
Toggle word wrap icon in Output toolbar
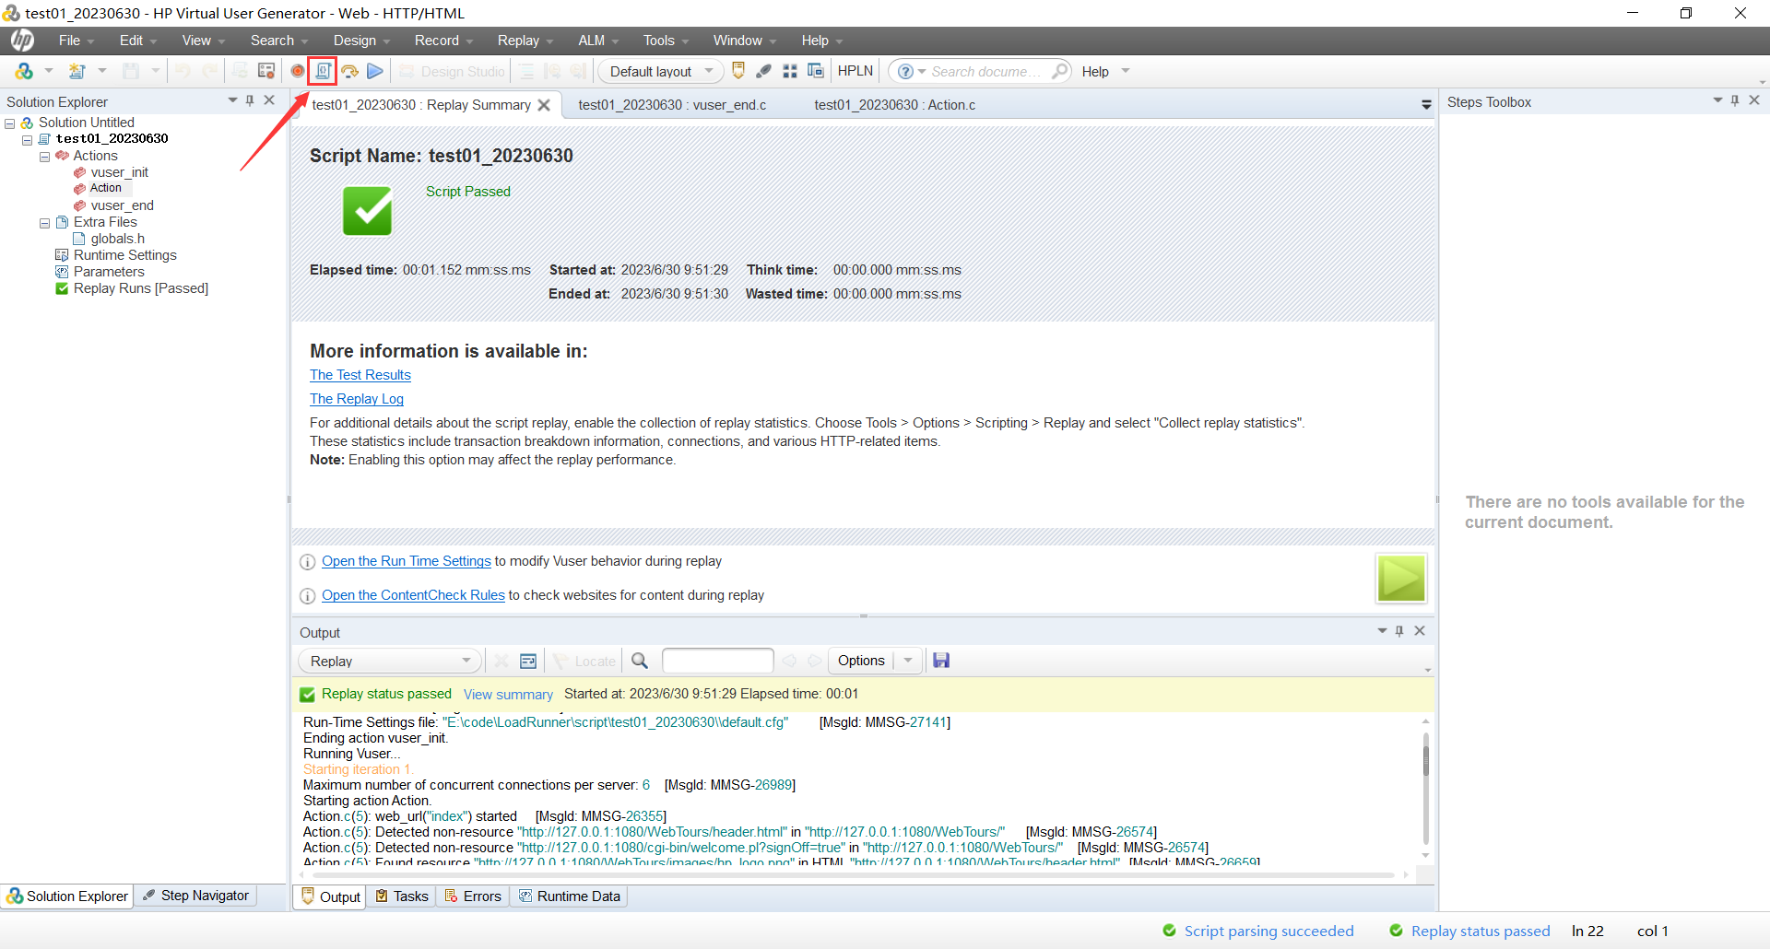click(528, 661)
